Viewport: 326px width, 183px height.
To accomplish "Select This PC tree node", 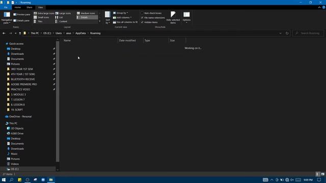I will 13,123.
